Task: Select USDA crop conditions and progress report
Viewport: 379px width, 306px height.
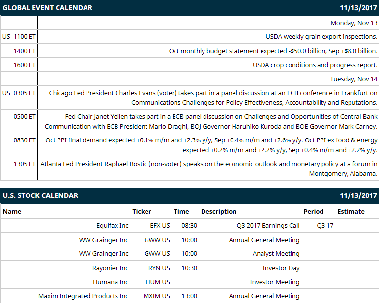Action: 315,65
